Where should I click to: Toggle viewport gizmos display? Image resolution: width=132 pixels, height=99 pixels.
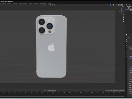(x=111, y=5)
